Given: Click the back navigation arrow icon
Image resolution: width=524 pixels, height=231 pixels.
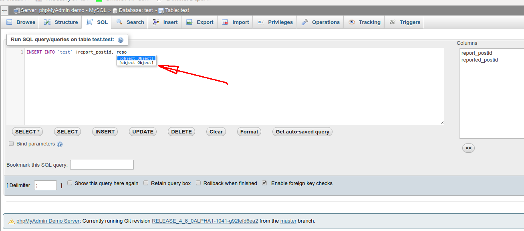Looking at the screenshot, I should click(x=4, y=10).
